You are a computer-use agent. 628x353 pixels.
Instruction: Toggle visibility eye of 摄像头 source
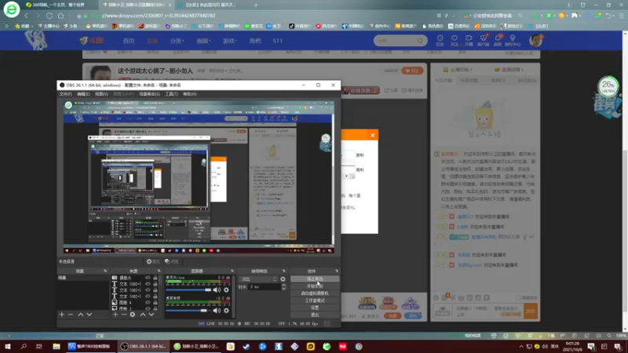148,278
